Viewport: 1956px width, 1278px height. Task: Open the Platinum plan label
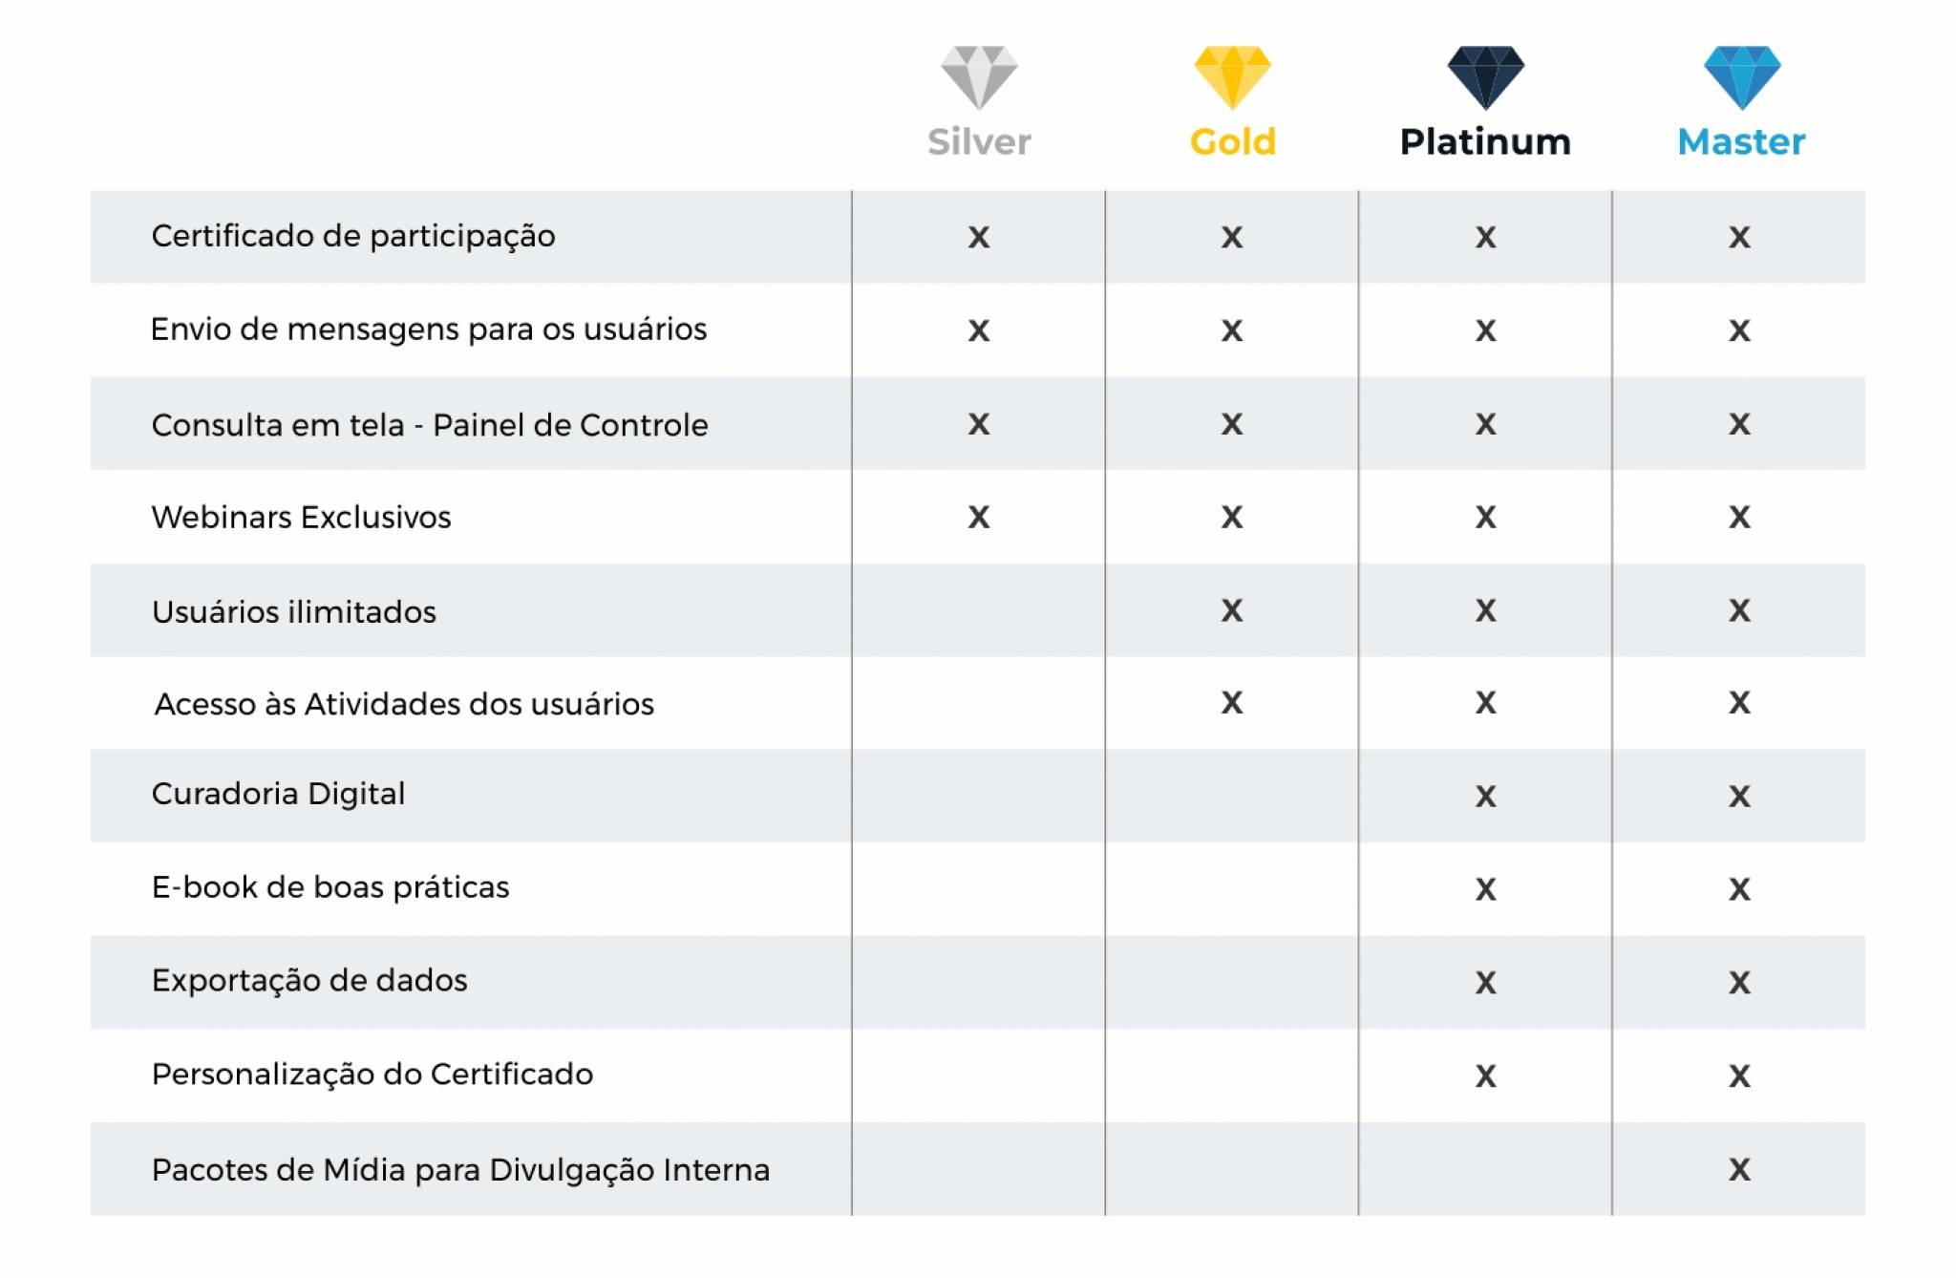click(1485, 141)
